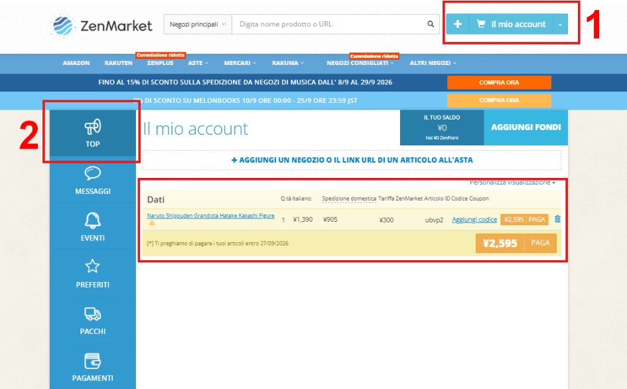The height and width of the screenshot is (389, 627).
Task: Delete the item with the trash icon
Action: pos(557,219)
